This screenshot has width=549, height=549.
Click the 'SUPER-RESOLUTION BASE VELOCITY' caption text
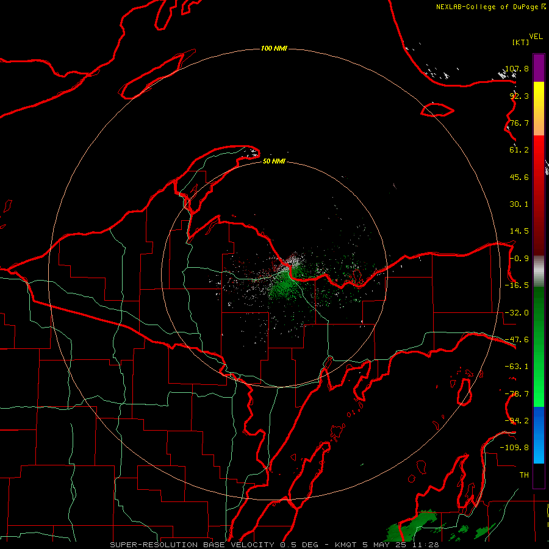192,545
